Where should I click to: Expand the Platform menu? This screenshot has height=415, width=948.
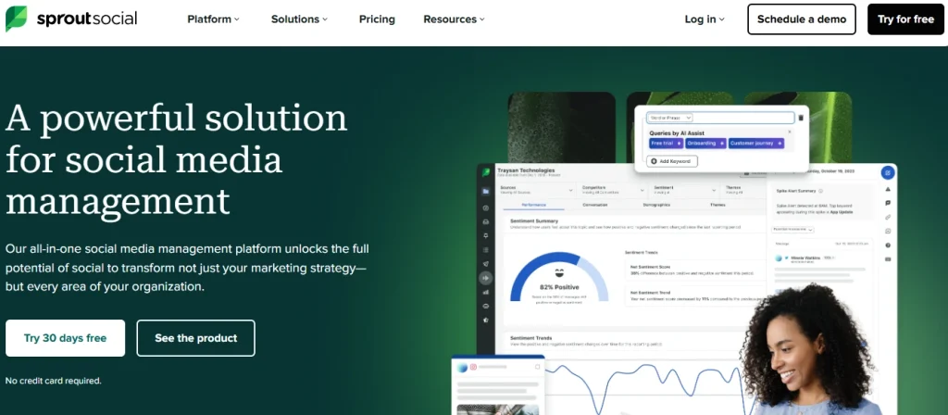coord(213,19)
